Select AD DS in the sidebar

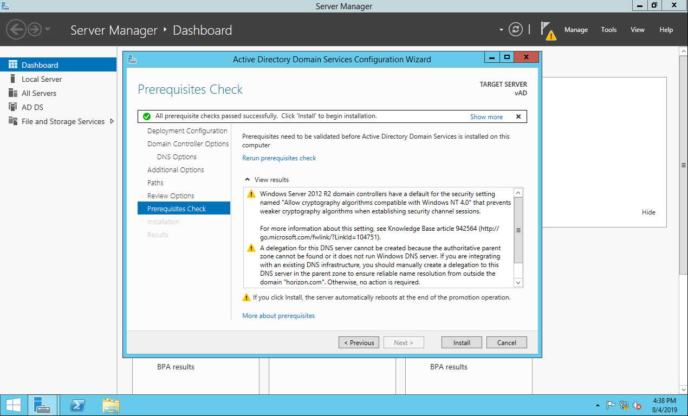(32, 107)
